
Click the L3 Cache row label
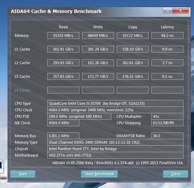click(22, 76)
